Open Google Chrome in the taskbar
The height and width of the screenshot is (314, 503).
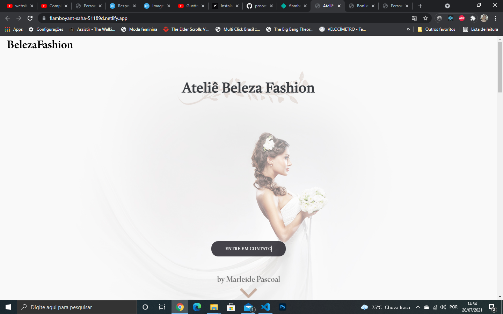pos(180,307)
